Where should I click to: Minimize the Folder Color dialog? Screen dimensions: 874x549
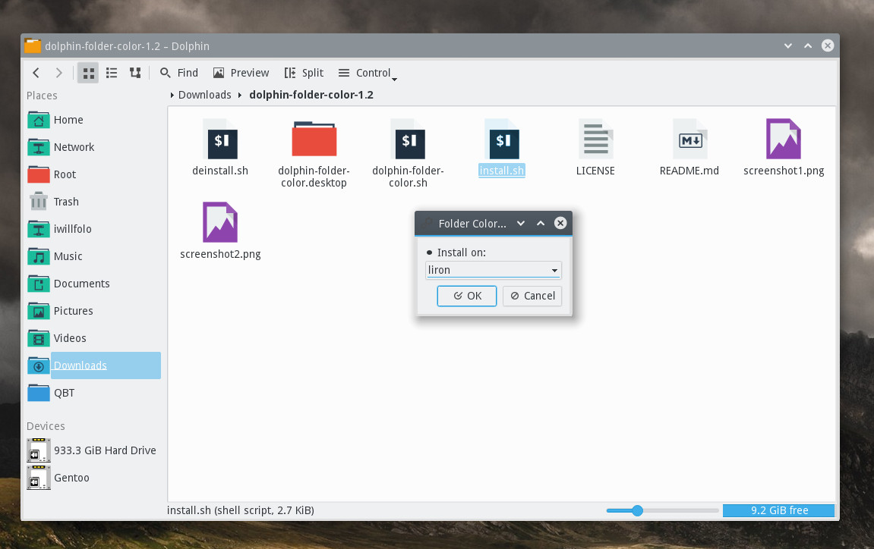click(521, 223)
